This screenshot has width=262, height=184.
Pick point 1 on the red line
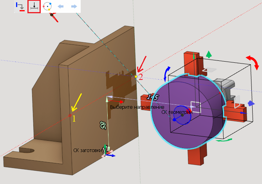tap(70, 115)
